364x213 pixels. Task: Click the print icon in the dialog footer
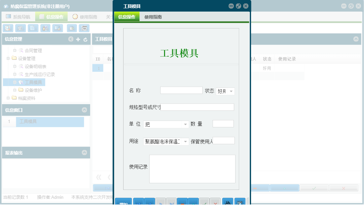pyautogui.click(x=228, y=203)
